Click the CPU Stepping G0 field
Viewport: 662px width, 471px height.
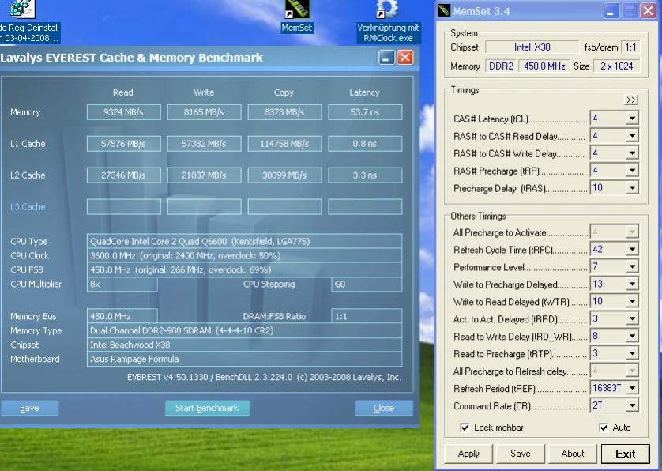click(x=367, y=284)
